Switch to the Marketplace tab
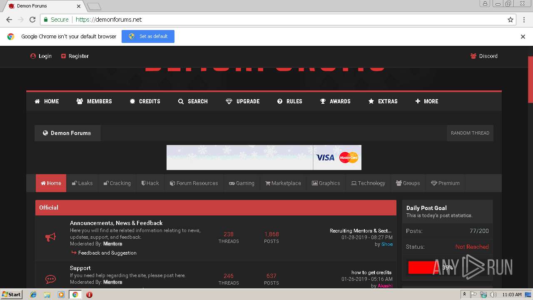Screen dimensions: 533x300 [x=283, y=183]
